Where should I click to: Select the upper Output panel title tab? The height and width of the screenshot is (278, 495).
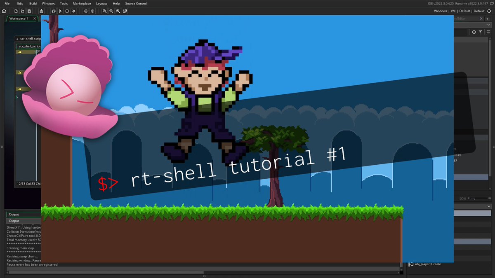click(23, 214)
